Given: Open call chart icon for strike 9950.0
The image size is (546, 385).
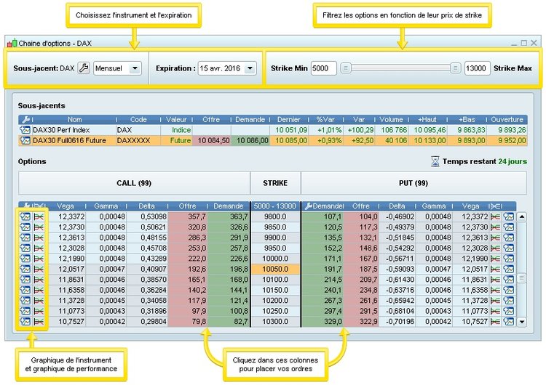Looking at the screenshot, I should [x=25, y=248].
